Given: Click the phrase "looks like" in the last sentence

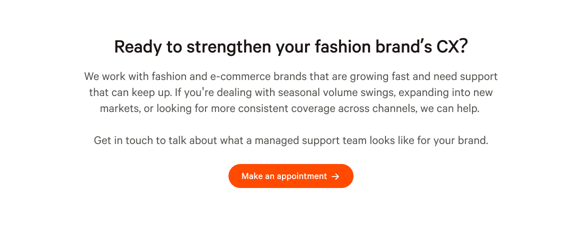Looking at the screenshot, I should click(x=395, y=140).
